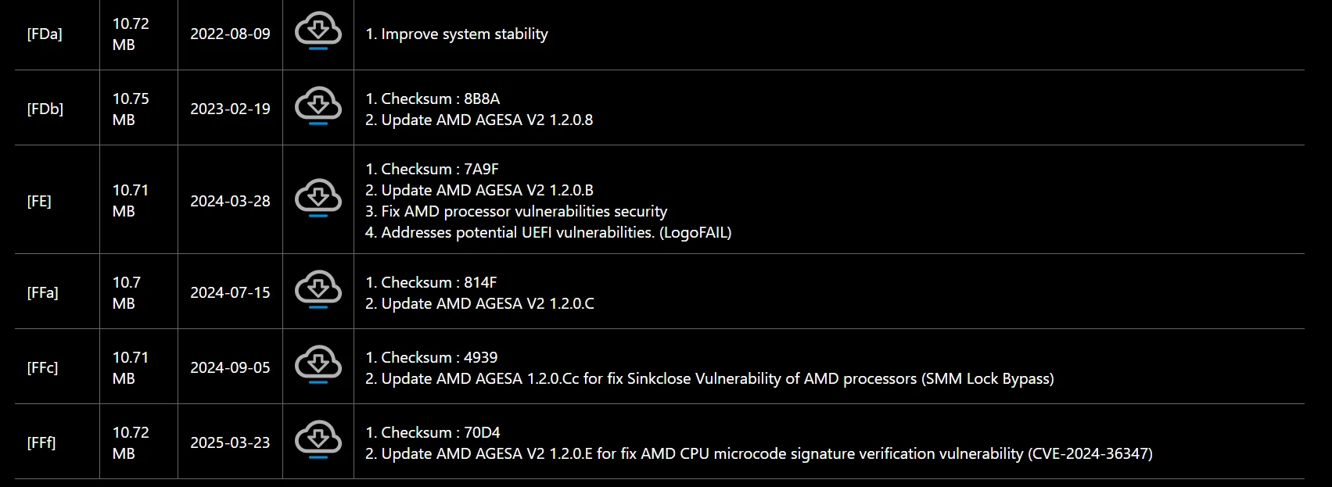Select the [FDa] version label
The image size is (1332, 487).
point(45,34)
